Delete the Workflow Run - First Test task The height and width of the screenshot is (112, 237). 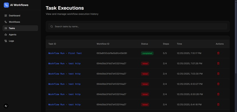click(218, 53)
